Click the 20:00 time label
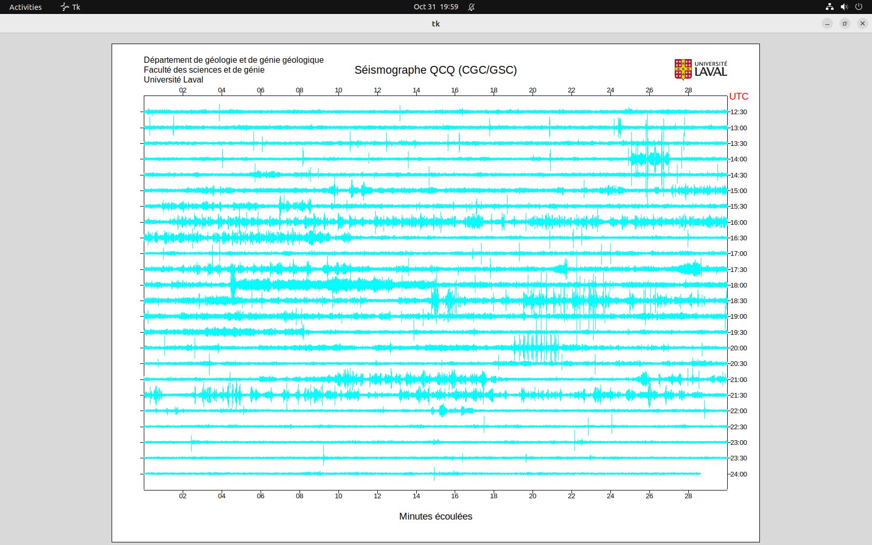Viewport: 872px width, 545px height. tap(739, 348)
